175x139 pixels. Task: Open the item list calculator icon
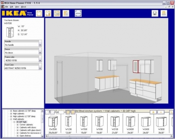(x=66, y=13)
